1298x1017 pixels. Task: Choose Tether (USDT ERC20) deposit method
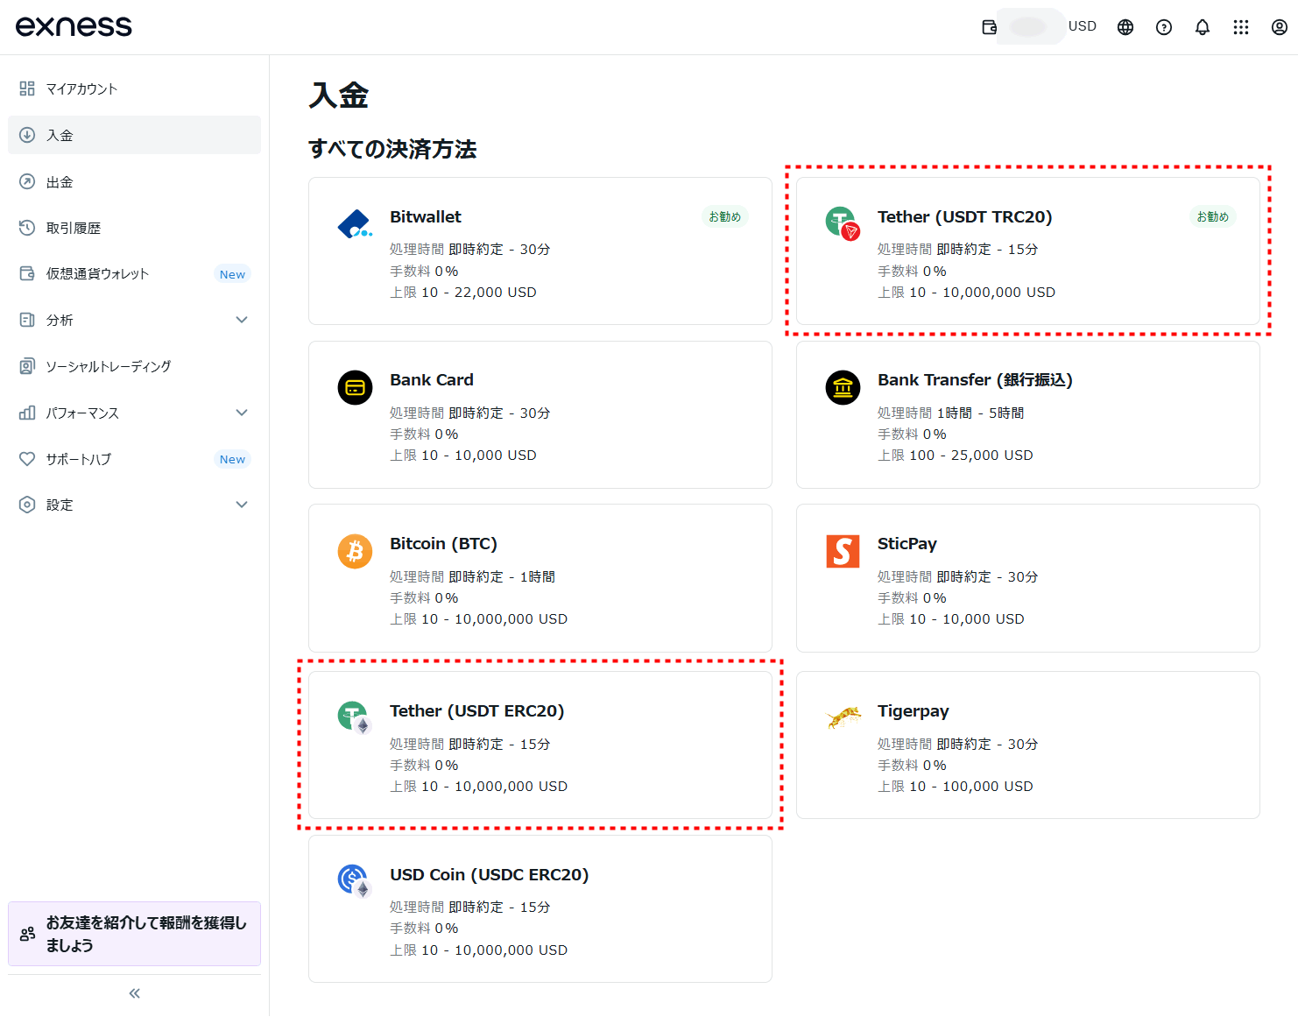click(x=540, y=745)
